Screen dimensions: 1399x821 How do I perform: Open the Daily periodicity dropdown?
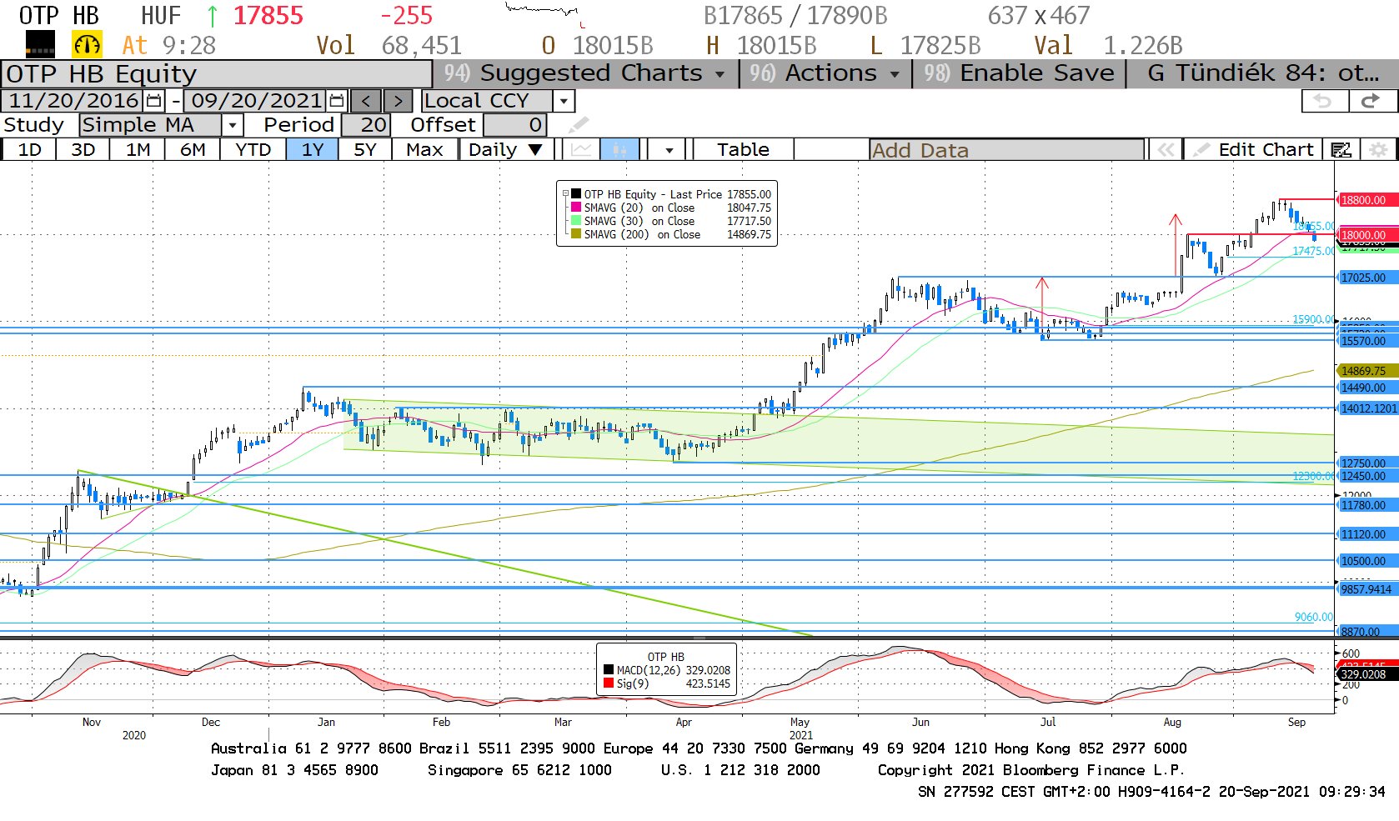pos(506,149)
